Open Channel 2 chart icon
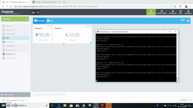 pos(48,26)
